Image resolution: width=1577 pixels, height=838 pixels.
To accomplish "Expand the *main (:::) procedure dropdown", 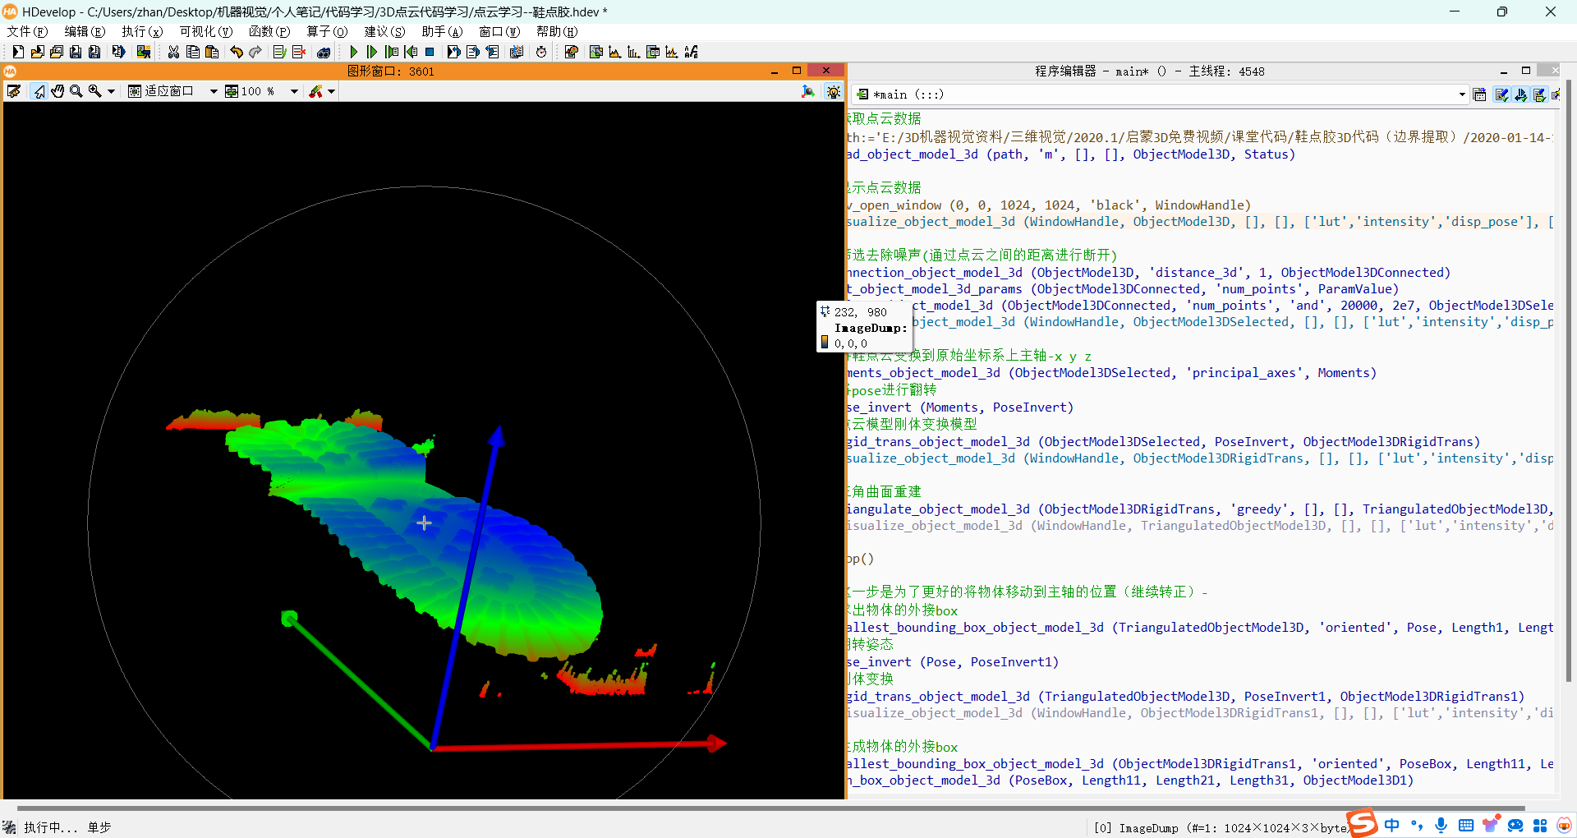I will click(x=1461, y=94).
